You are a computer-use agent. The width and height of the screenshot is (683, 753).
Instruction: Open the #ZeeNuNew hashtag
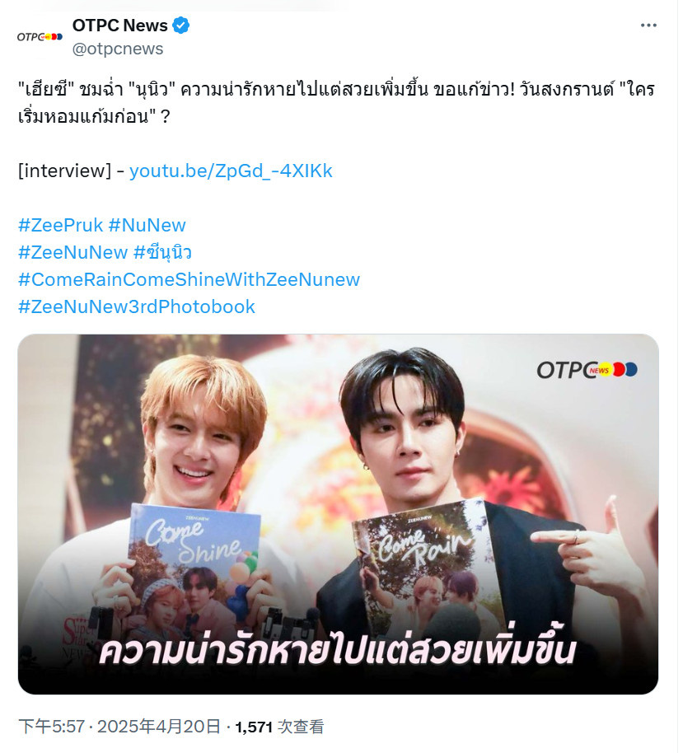pyautogui.click(x=73, y=253)
